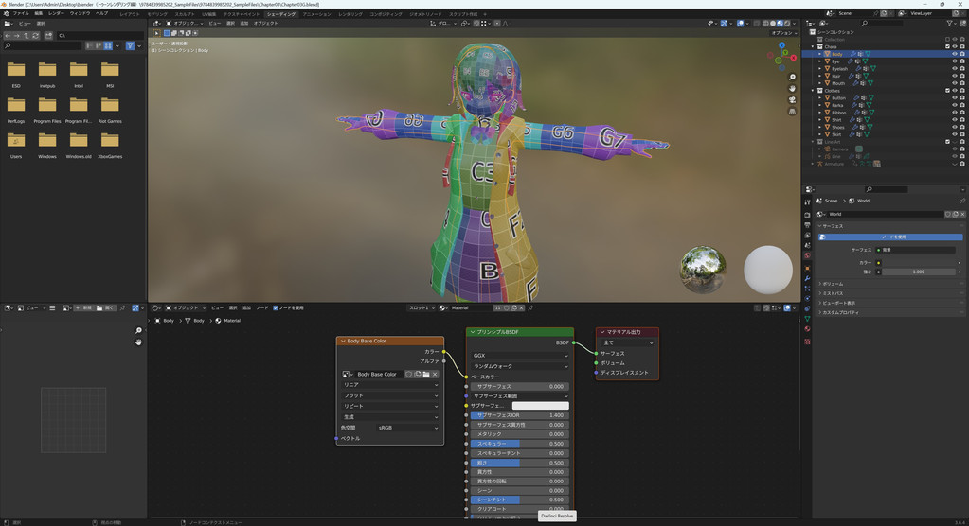The height and width of the screenshot is (526, 969).
Task: Open the Program Files folder thumbnail
Action: click(x=46, y=106)
